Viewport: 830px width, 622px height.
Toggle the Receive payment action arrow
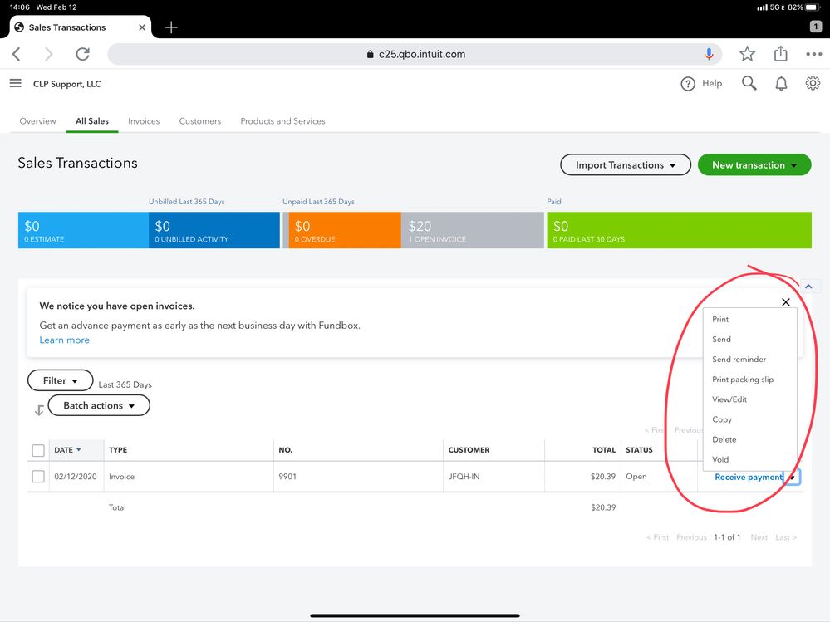[793, 477]
